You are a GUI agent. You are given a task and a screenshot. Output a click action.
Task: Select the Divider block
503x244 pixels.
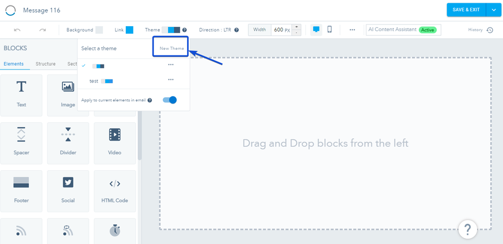tap(68, 143)
